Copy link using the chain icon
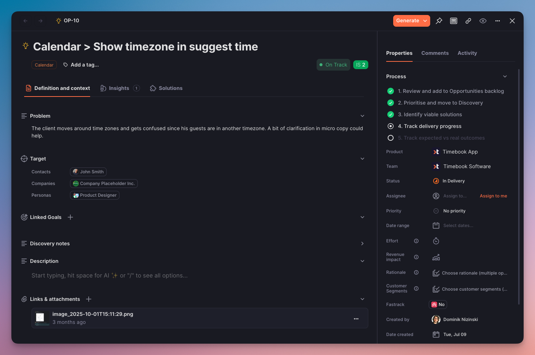 (468, 21)
